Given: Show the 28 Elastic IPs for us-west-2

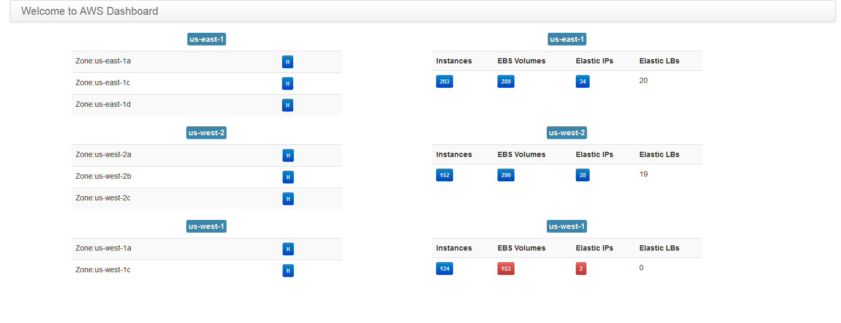Looking at the screenshot, I should 582,175.
